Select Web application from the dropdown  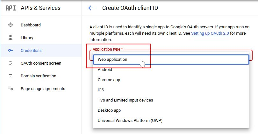coord(112,60)
